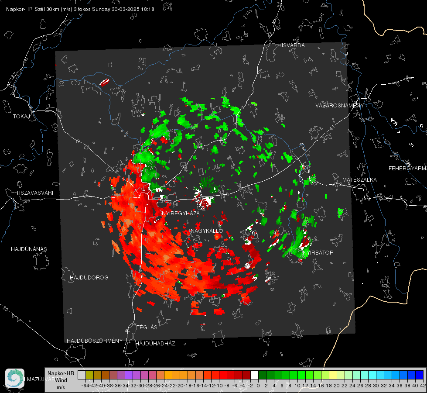Click the -64 value on the legend scale

(85, 386)
